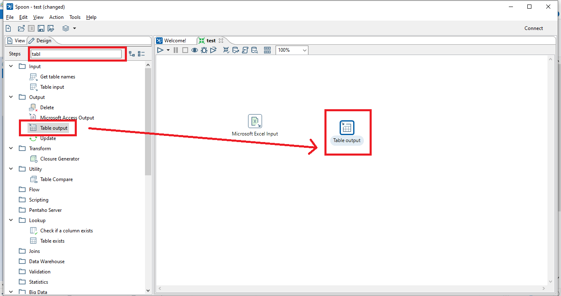Collapse the Transform folder
Viewport: 561px width, 296px height.
[x=11, y=148]
